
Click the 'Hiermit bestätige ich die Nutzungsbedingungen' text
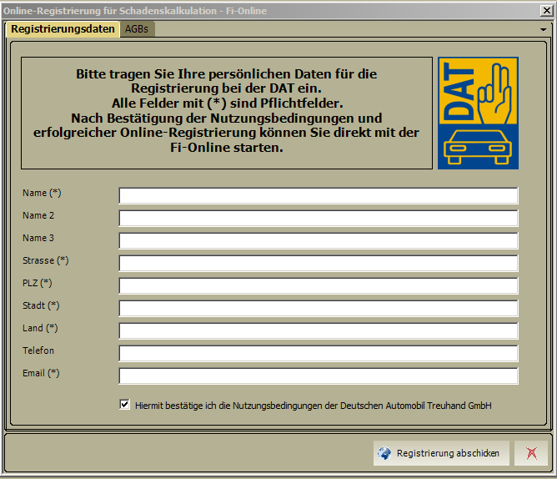314,406
